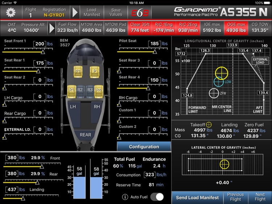Tap the Landing fuel slider handle
272x204 pixels.
point(23,198)
